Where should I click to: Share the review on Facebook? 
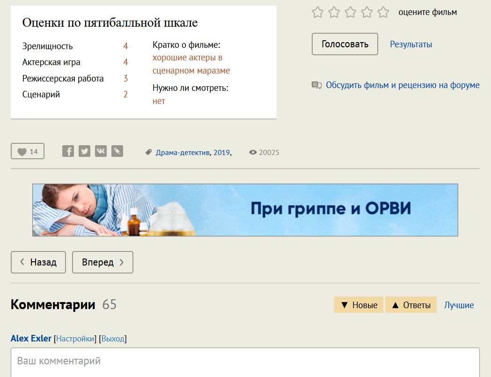tap(68, 151)
